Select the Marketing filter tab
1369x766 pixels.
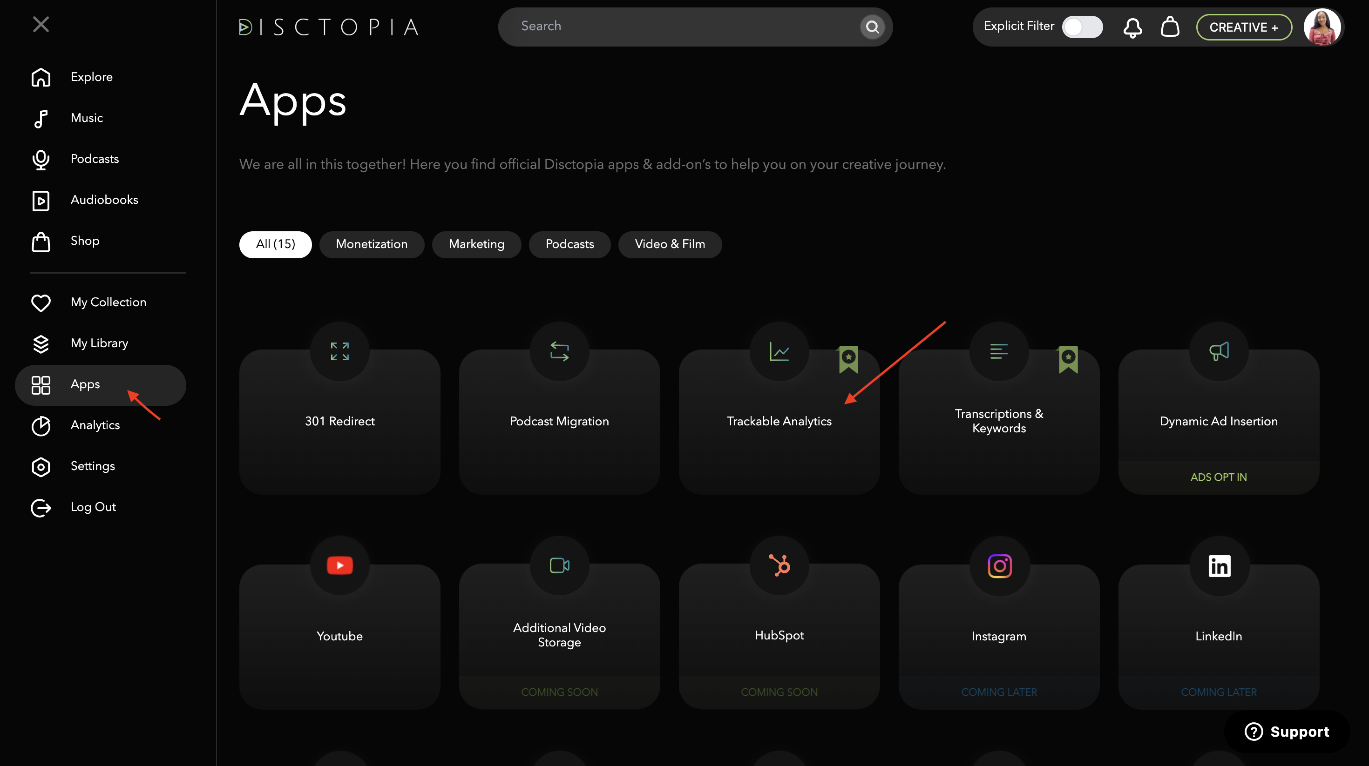476,244
